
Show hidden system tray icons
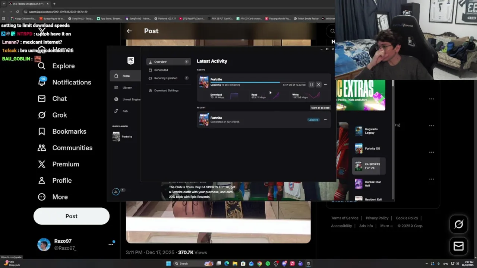(427, 264)
